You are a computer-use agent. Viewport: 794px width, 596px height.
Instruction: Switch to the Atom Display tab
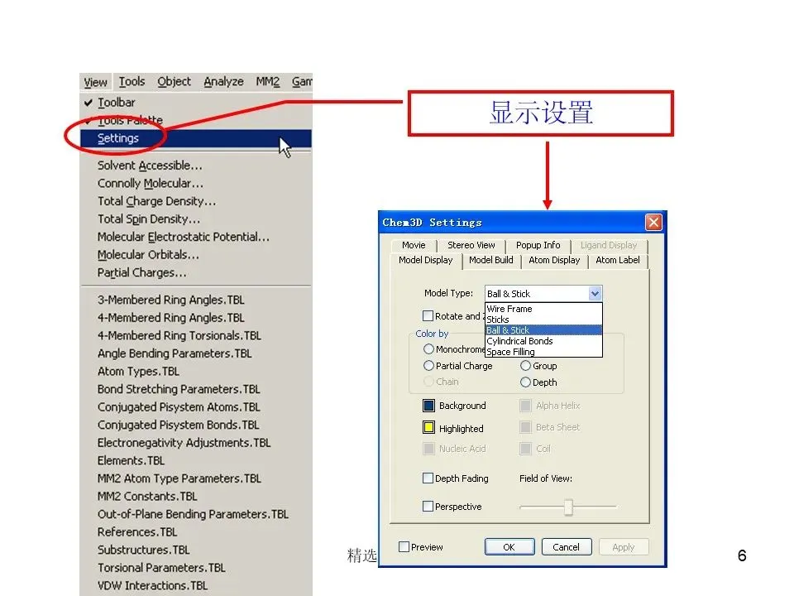(554, 260)
